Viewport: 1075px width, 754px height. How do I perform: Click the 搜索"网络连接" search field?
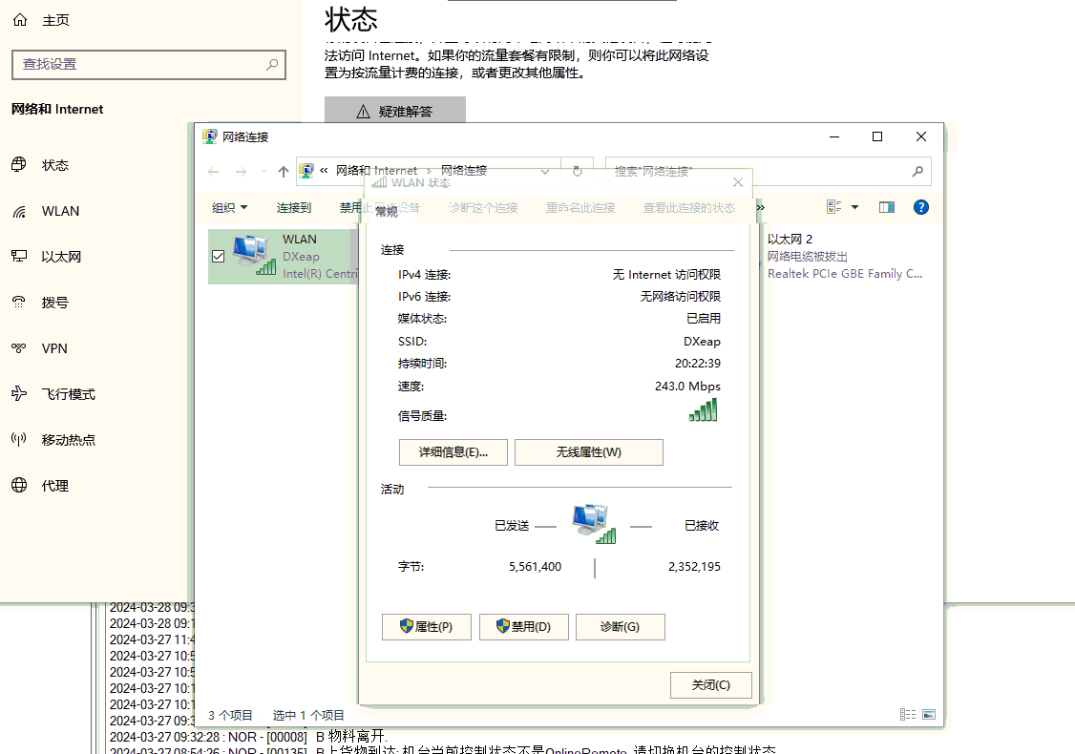(x=768, y=172)
